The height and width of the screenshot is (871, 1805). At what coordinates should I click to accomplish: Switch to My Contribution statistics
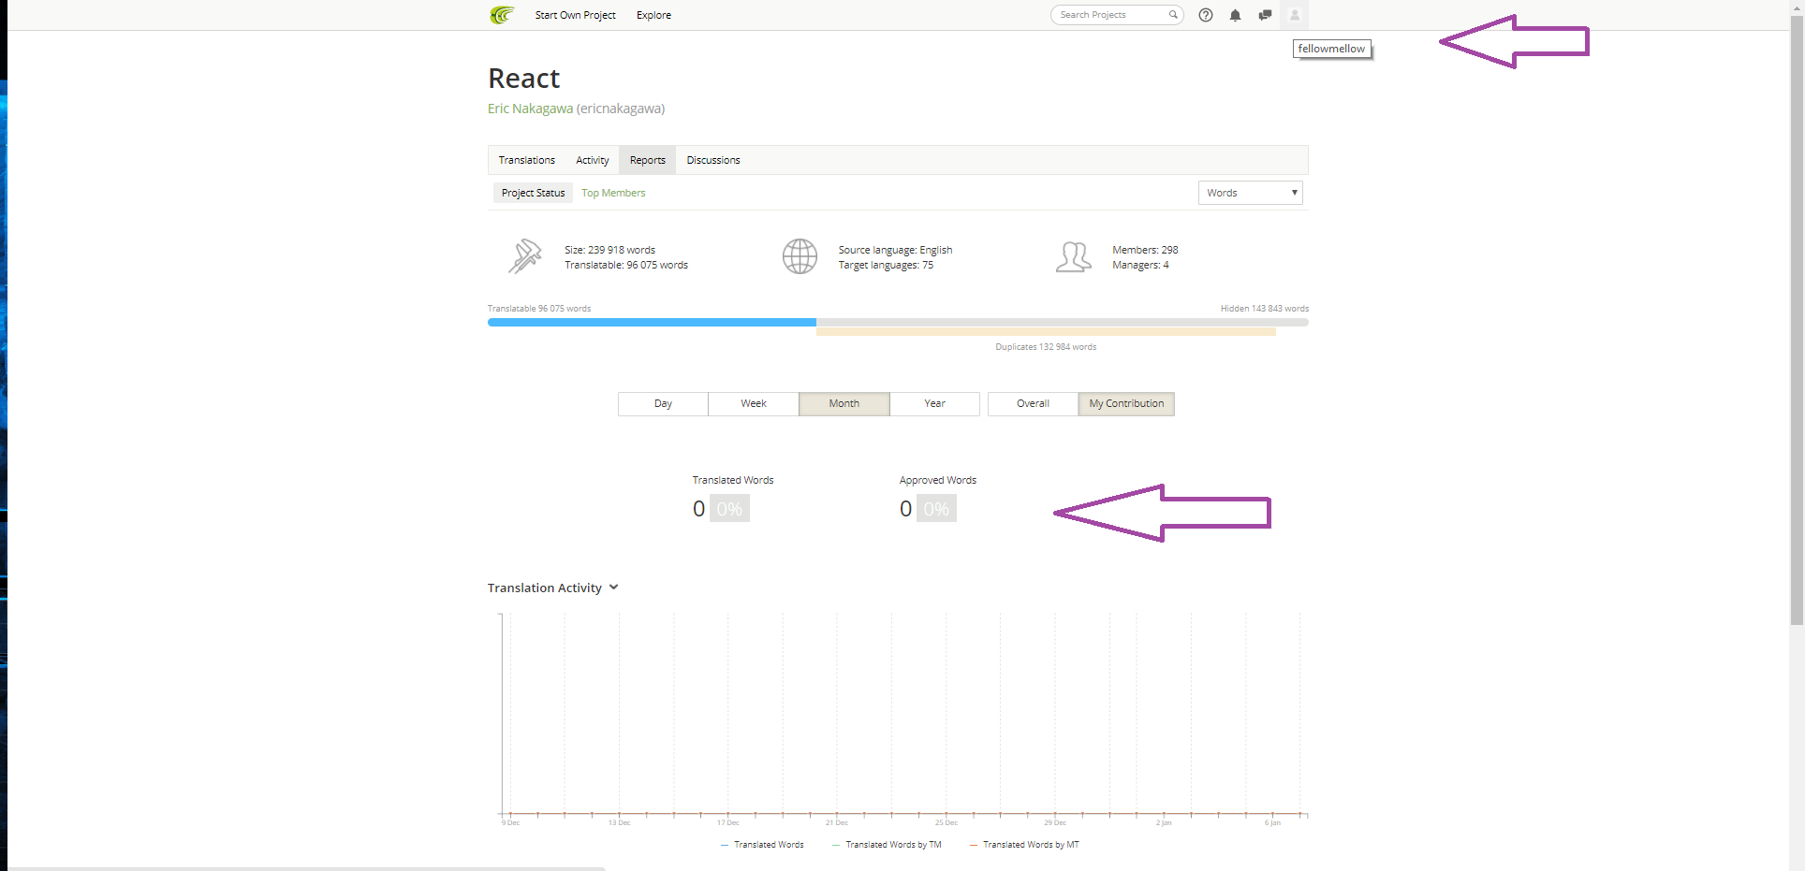[x=1126, y=404]
